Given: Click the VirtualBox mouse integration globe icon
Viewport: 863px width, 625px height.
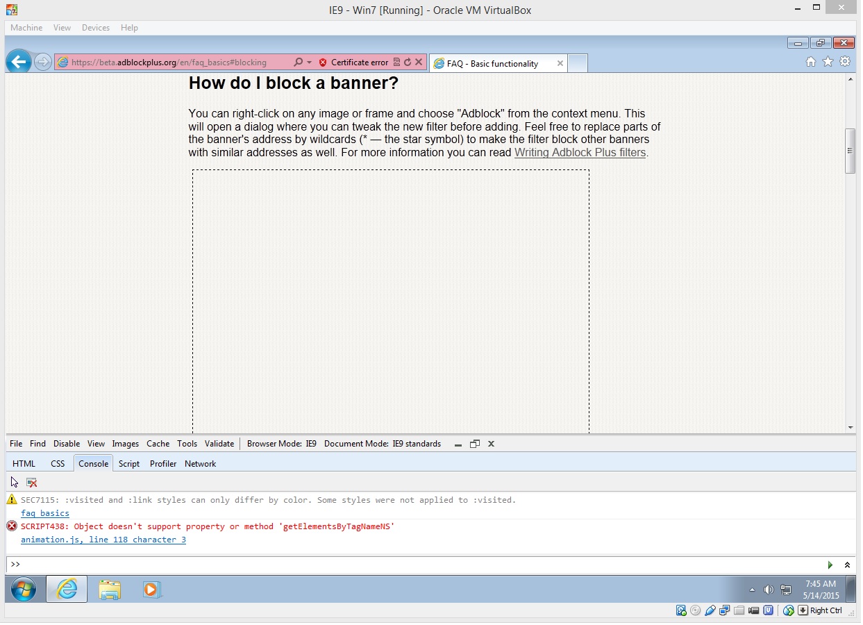Looking at the screenshot, I should (x=788, y=611).
